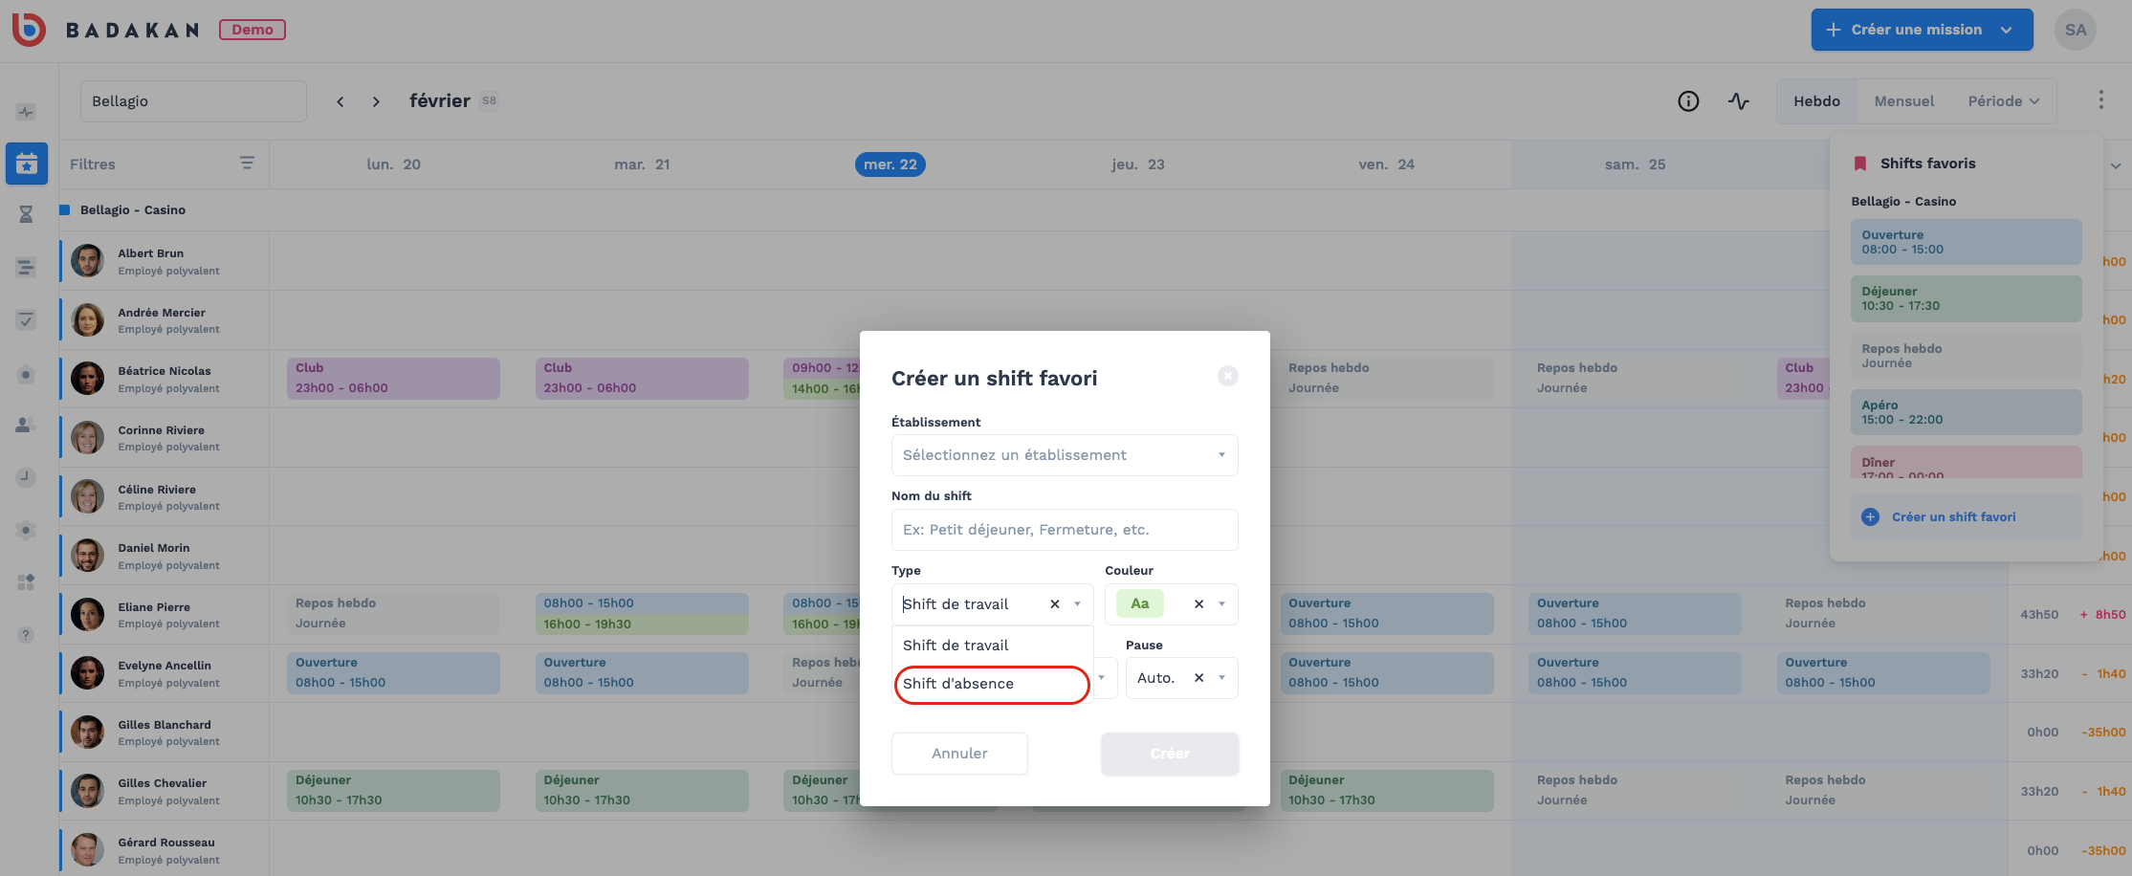This screenshot has height=876, width=2132.
Task: Click the green Aa color swatch
Action: [1139, 604]
